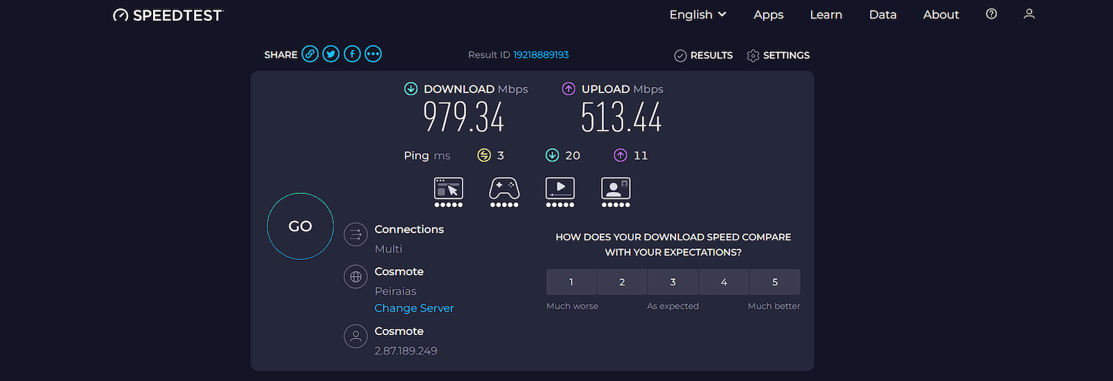The width and height of the screenshot is (1113, 381).
Task: Rate download speed as 4
Action: (724, 282)
